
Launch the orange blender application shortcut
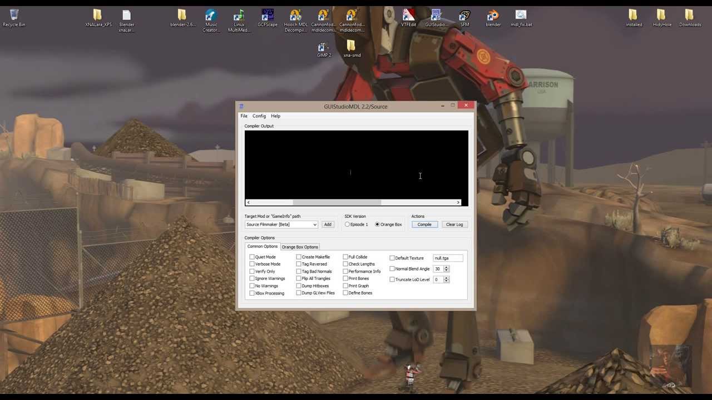[493, 18]
